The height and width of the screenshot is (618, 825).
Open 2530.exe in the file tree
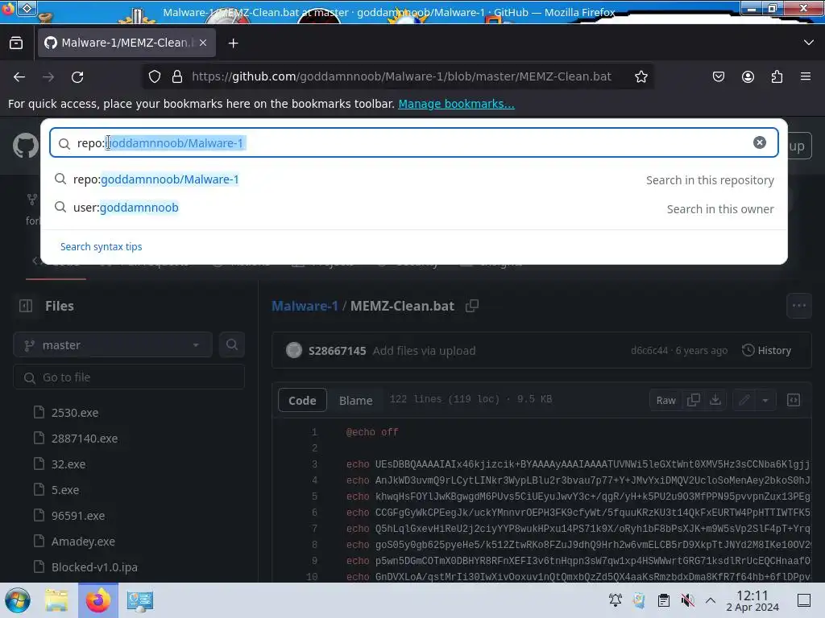click(x=75, y=413)
